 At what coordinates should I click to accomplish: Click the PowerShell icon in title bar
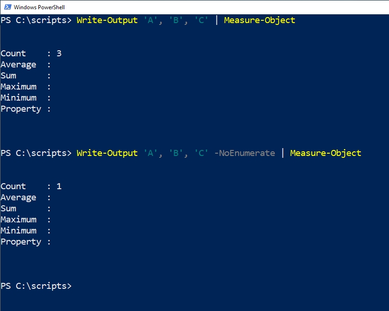coord(8,7)
